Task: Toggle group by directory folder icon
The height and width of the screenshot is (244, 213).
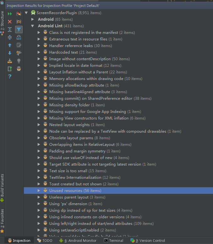Action: pos(19,21)
